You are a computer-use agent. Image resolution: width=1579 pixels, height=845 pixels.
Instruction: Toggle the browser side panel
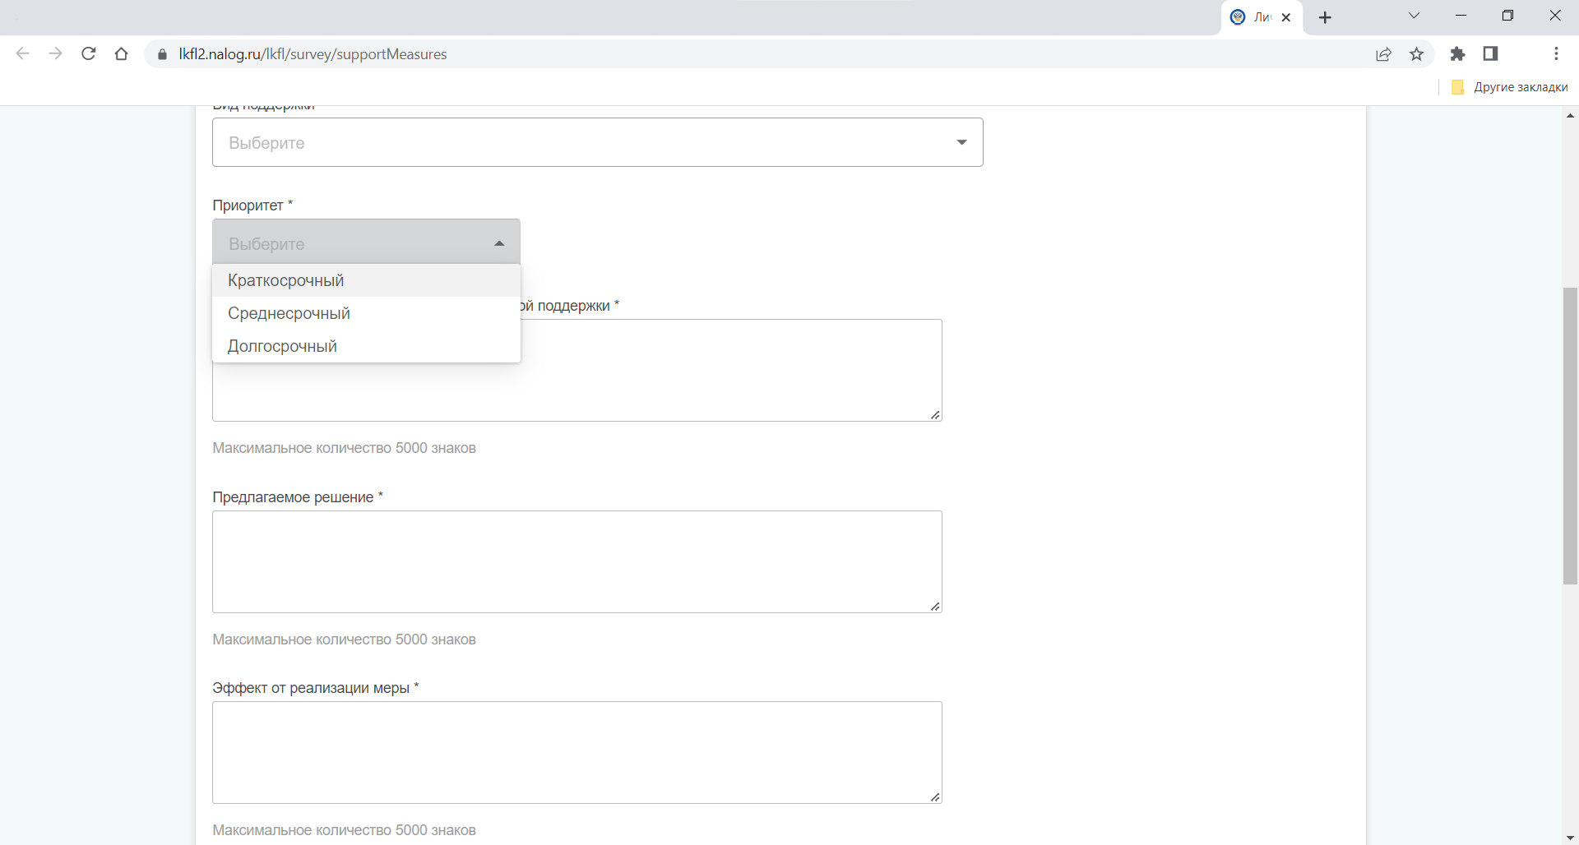[1490, 54]
